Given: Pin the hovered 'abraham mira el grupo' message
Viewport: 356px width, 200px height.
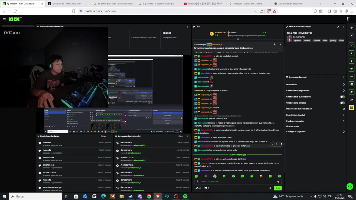Looking at the screenshot, I should [x=277, y=144].
